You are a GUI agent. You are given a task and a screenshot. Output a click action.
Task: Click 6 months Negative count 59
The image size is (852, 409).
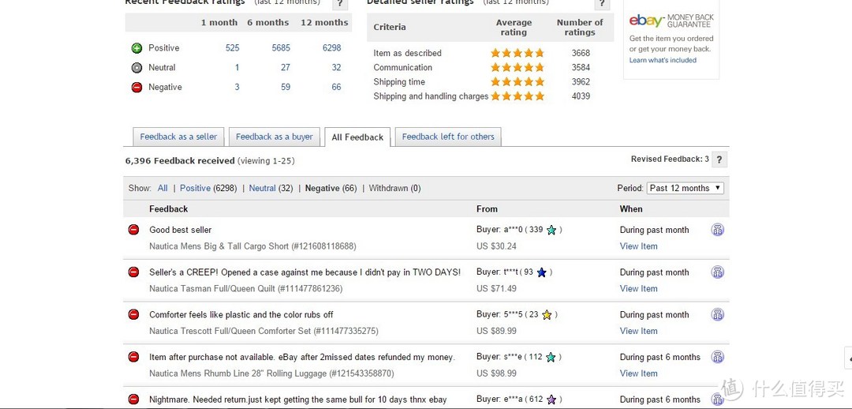tap(286, 87)
